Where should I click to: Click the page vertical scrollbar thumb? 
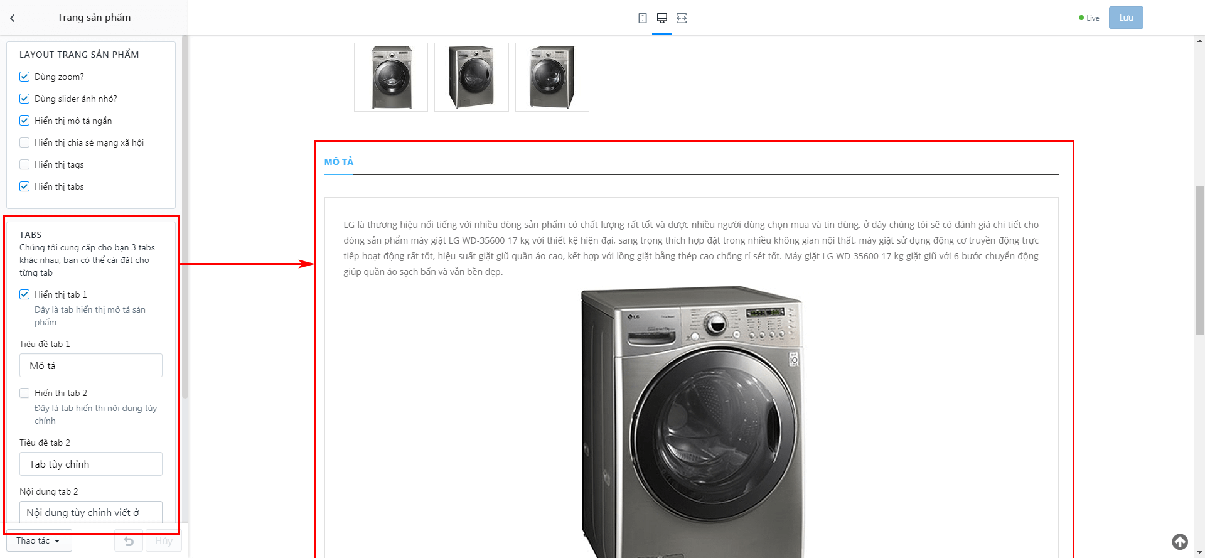1199,260
